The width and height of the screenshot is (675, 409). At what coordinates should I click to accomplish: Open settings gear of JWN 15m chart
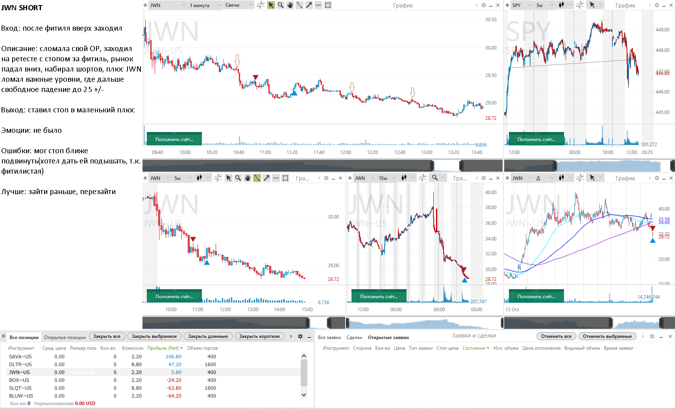484,178
